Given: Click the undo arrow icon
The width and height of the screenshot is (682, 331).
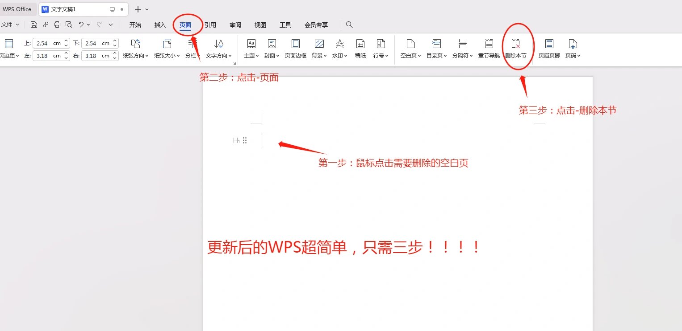Looking at the screenshot, I should [x=81, y=25].
